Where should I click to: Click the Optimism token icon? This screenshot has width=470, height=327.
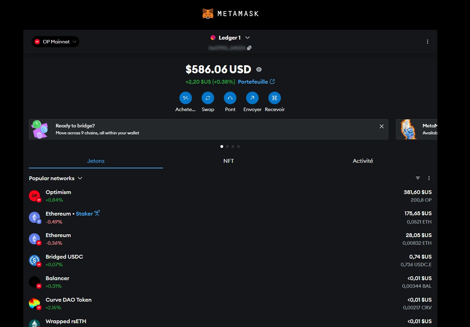pyautogui.click(x=35, y=196)
